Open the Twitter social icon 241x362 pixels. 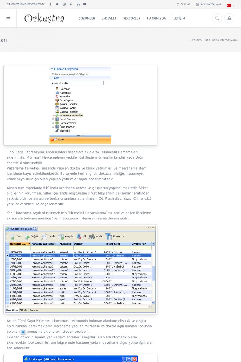pyautogui.click(x=57, y=4)
